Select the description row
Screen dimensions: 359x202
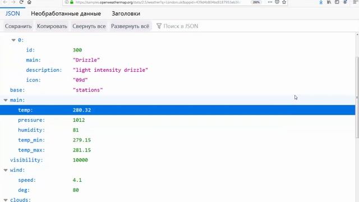178,70
